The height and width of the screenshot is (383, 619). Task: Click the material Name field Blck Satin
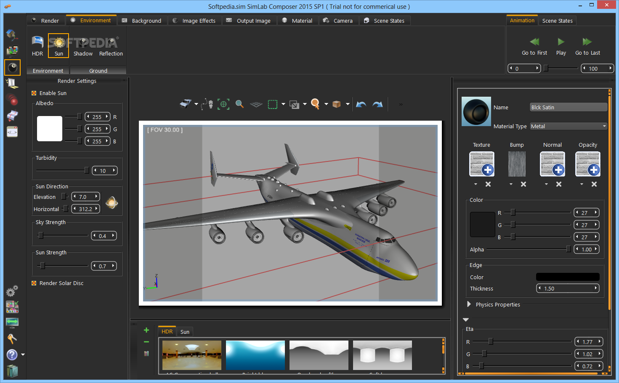coord(569,107)
